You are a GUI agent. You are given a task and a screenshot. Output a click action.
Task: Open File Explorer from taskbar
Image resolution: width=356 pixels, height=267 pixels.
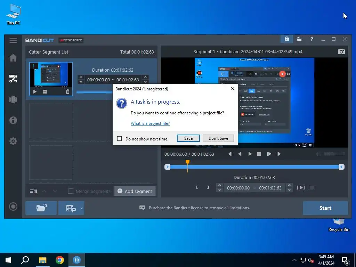click(42, 260)
